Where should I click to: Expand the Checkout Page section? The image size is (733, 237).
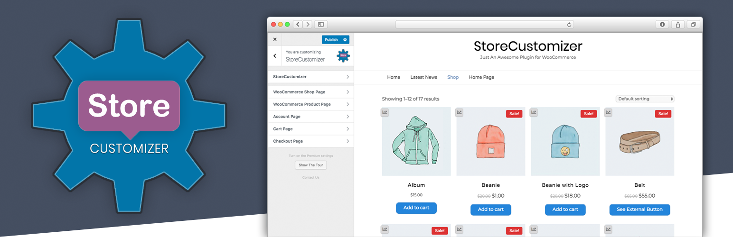coord(311,141)
